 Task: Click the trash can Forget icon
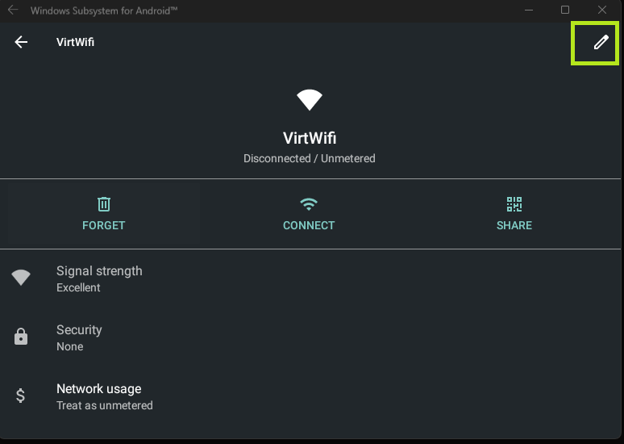(x=104, y=203)
